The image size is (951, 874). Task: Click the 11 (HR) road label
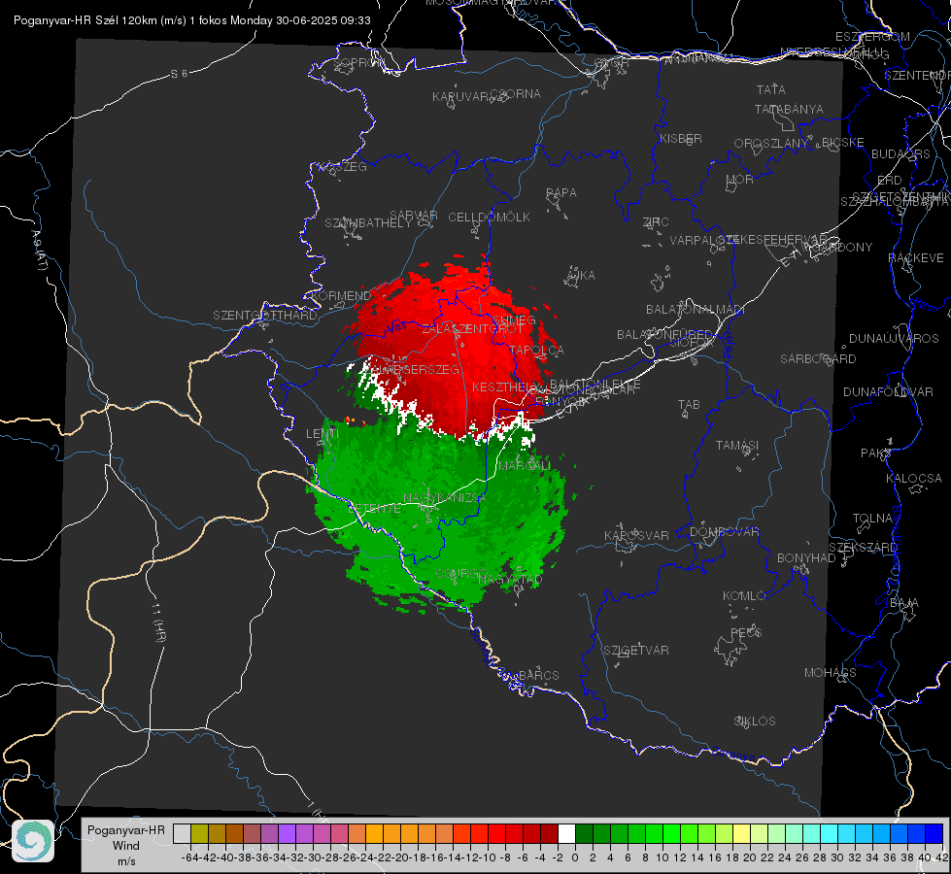[x=157, y=622]
